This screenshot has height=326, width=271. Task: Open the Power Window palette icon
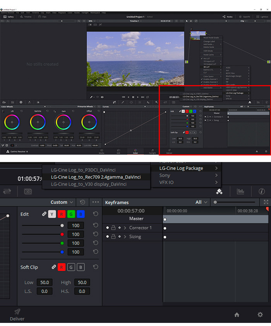[x=131, y=102]
